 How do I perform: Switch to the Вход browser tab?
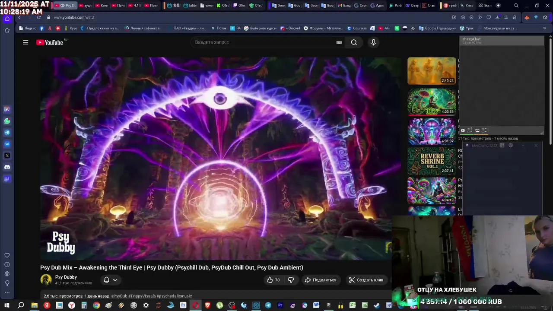click(x=344, y=6)
